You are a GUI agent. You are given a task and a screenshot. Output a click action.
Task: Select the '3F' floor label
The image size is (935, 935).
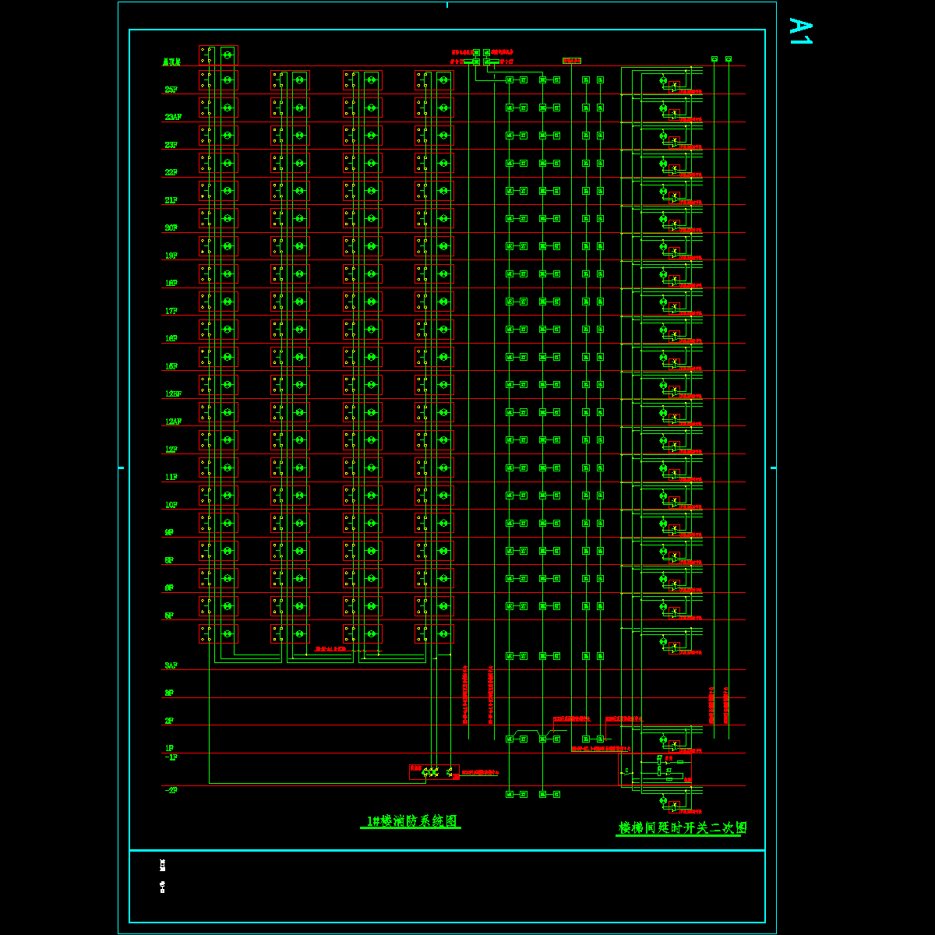(x=168, y=693)
